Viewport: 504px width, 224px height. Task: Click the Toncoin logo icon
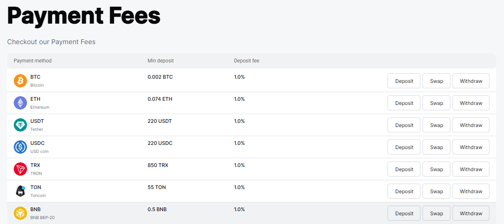point(20,191)
